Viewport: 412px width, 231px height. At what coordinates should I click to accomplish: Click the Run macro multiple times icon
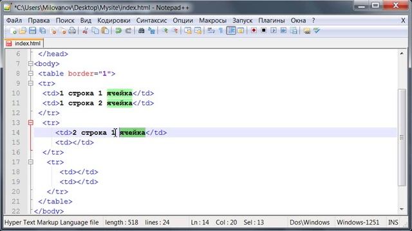point(283,31)
